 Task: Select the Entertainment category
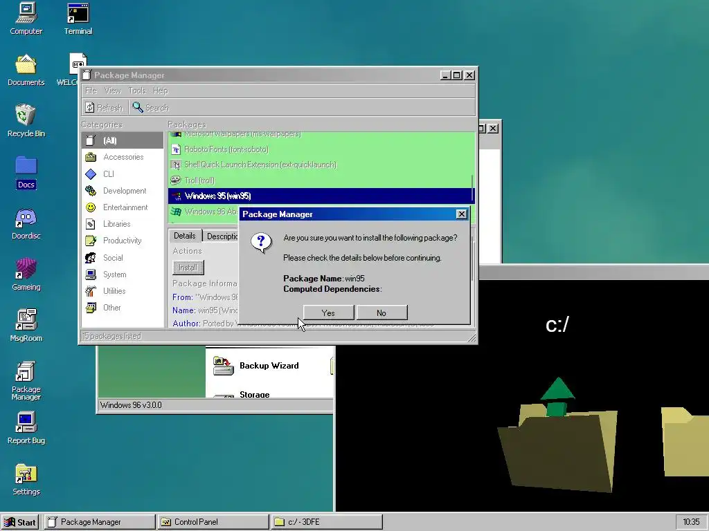coord(122,207)
